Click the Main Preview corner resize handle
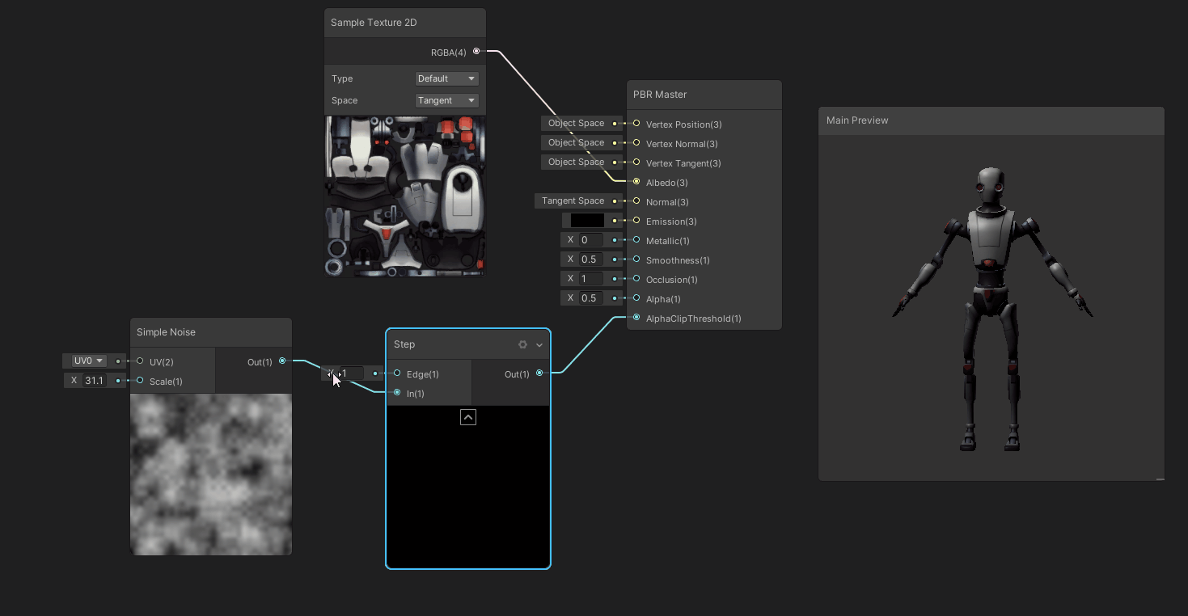Viewport: 1188px width, 616px height. [x=1161, y=479]
